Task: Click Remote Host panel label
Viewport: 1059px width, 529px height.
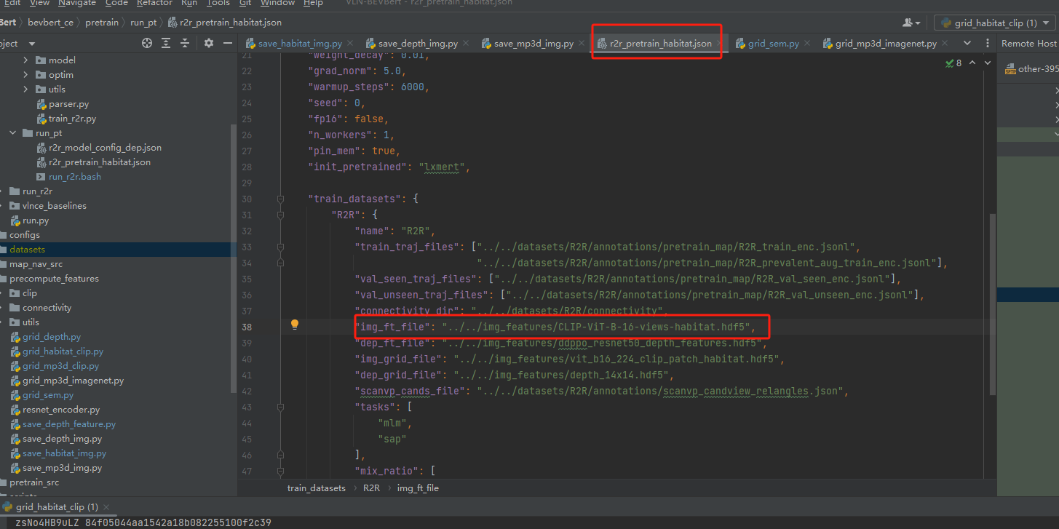Action: [x=1028, y=43]
